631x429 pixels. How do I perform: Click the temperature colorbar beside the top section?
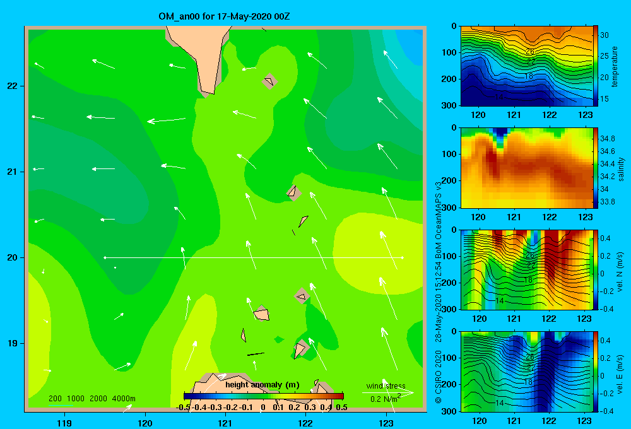click(x=596, y=66)
